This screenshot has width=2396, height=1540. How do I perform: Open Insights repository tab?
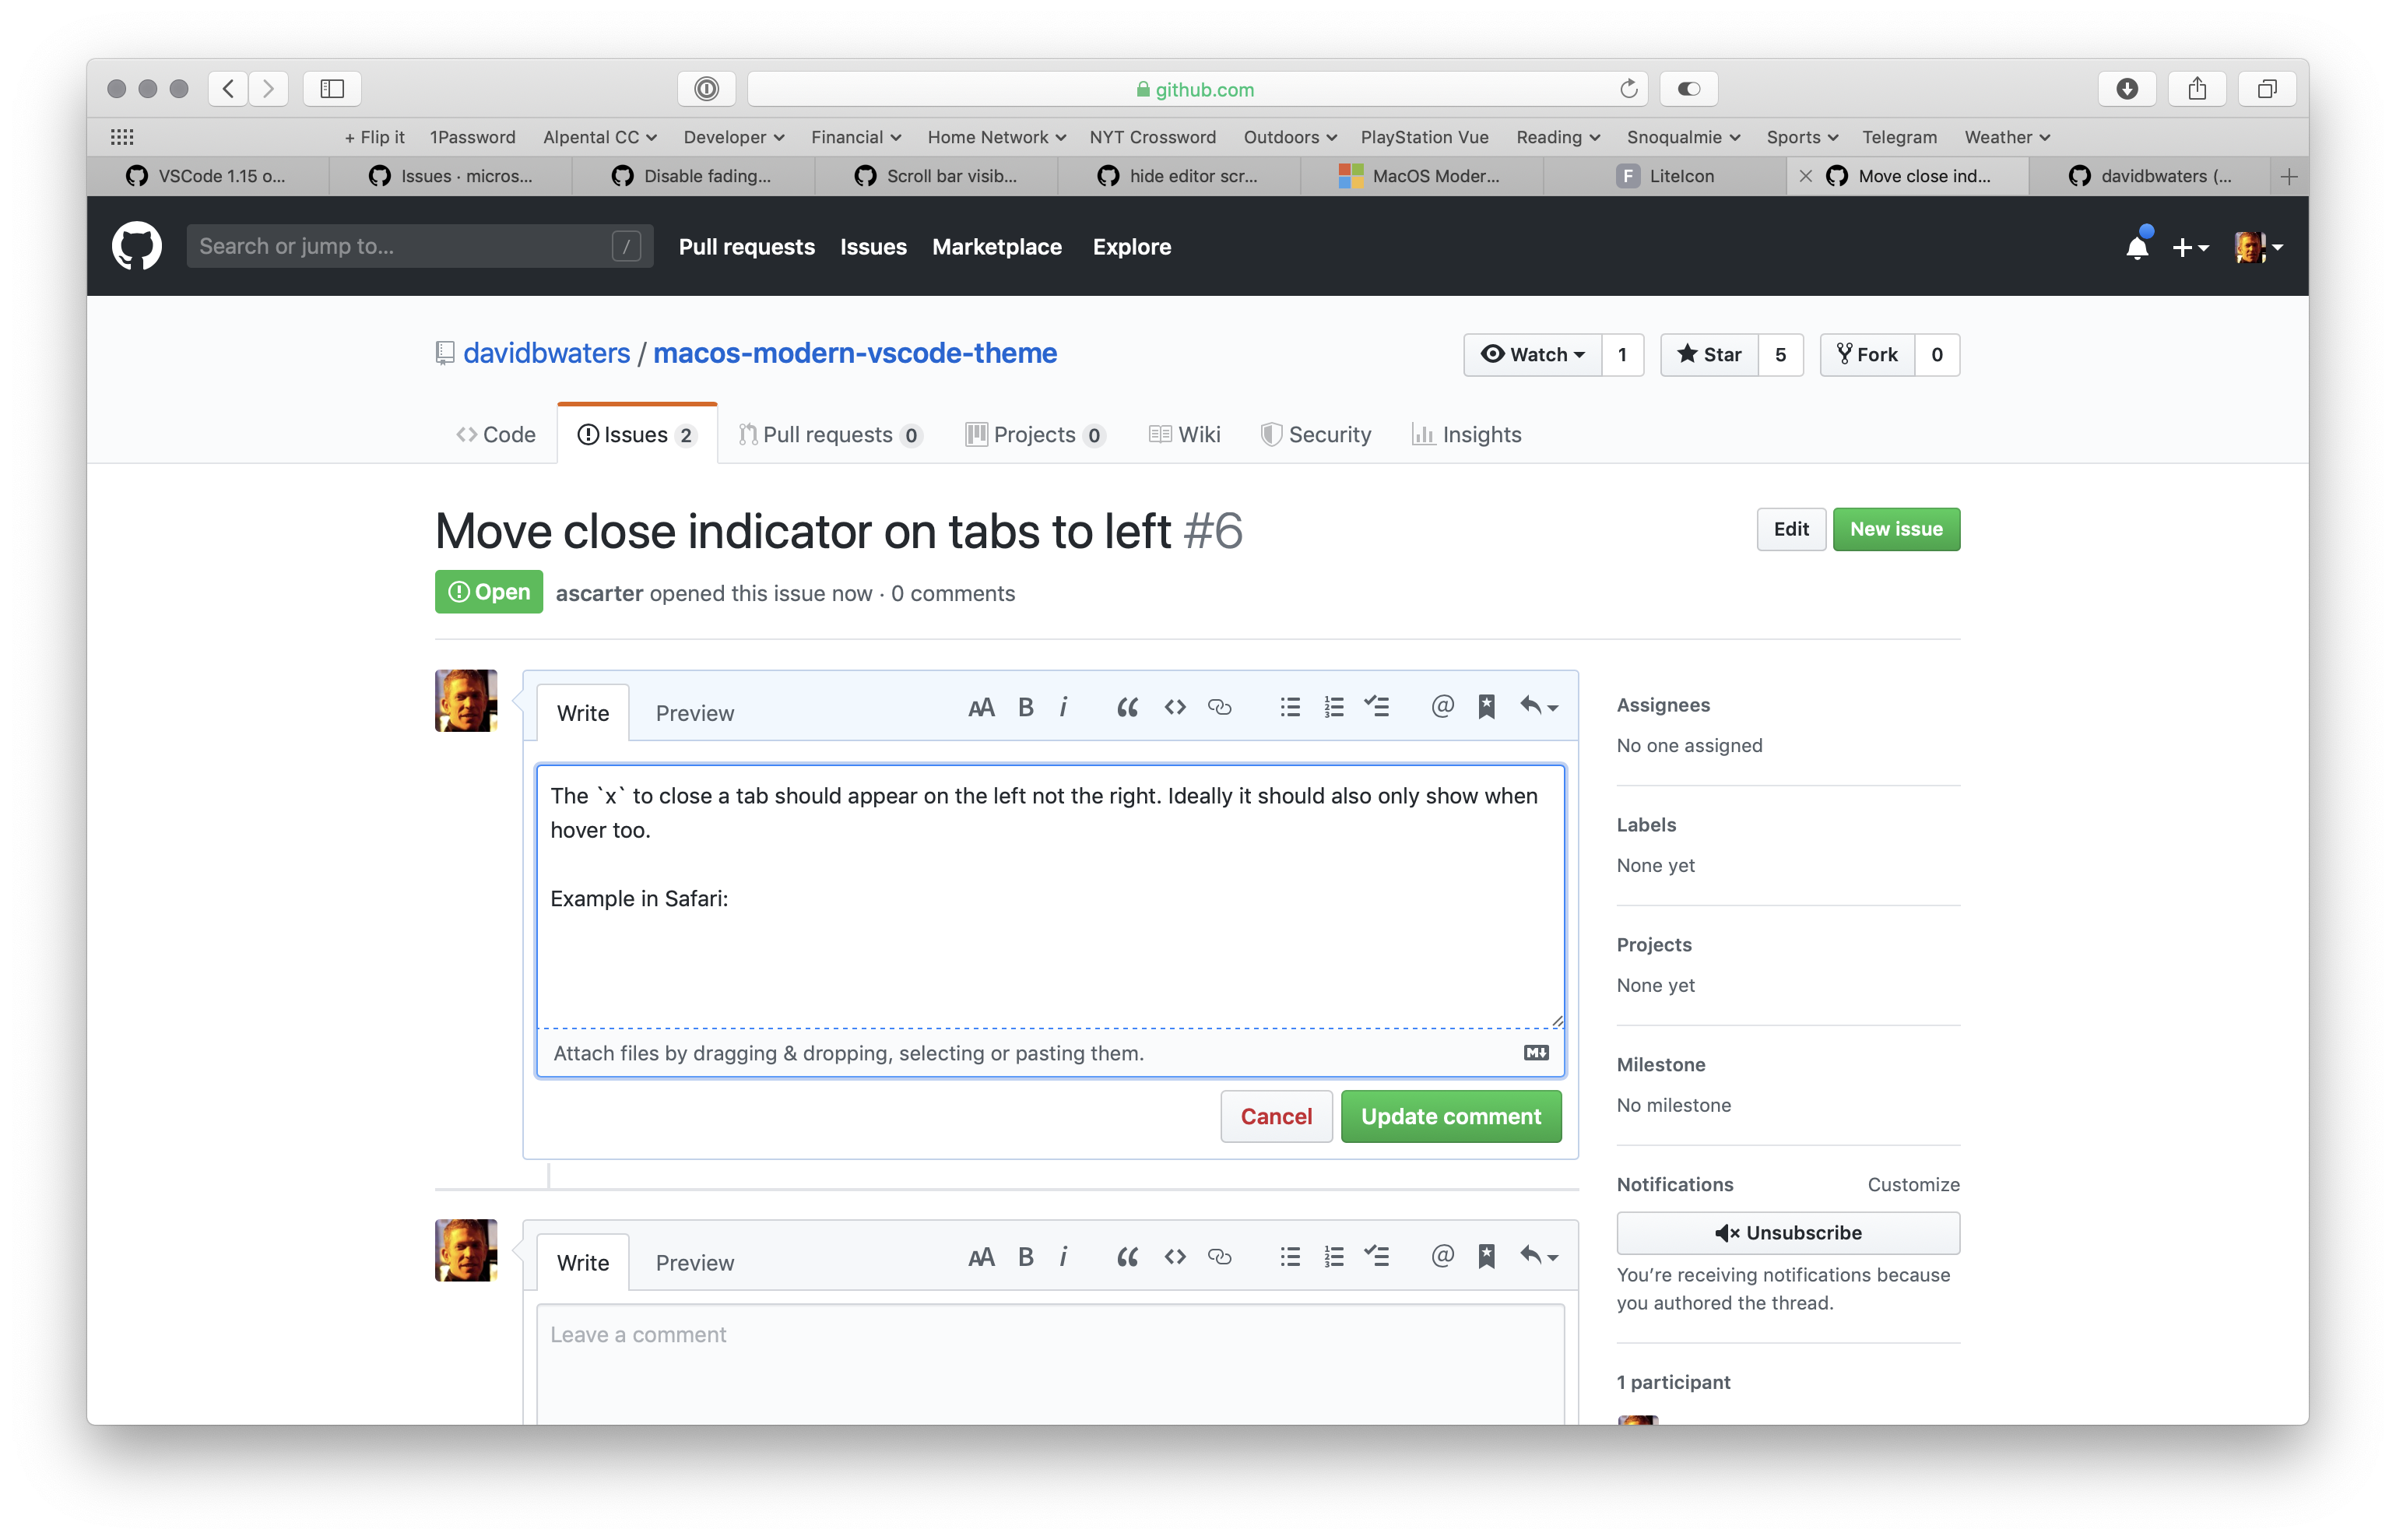click(1467, 434)
